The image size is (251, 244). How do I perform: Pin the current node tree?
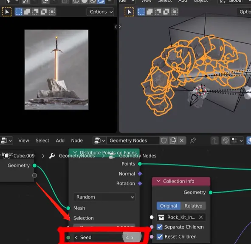(193, 141)
